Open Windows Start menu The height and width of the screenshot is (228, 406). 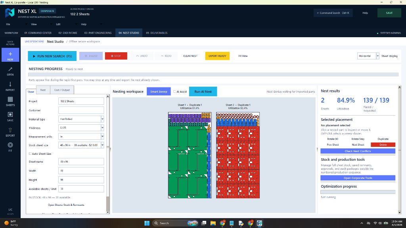147,223
